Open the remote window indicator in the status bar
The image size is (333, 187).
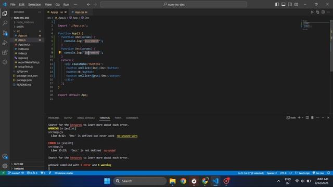[x=3, y=173]
